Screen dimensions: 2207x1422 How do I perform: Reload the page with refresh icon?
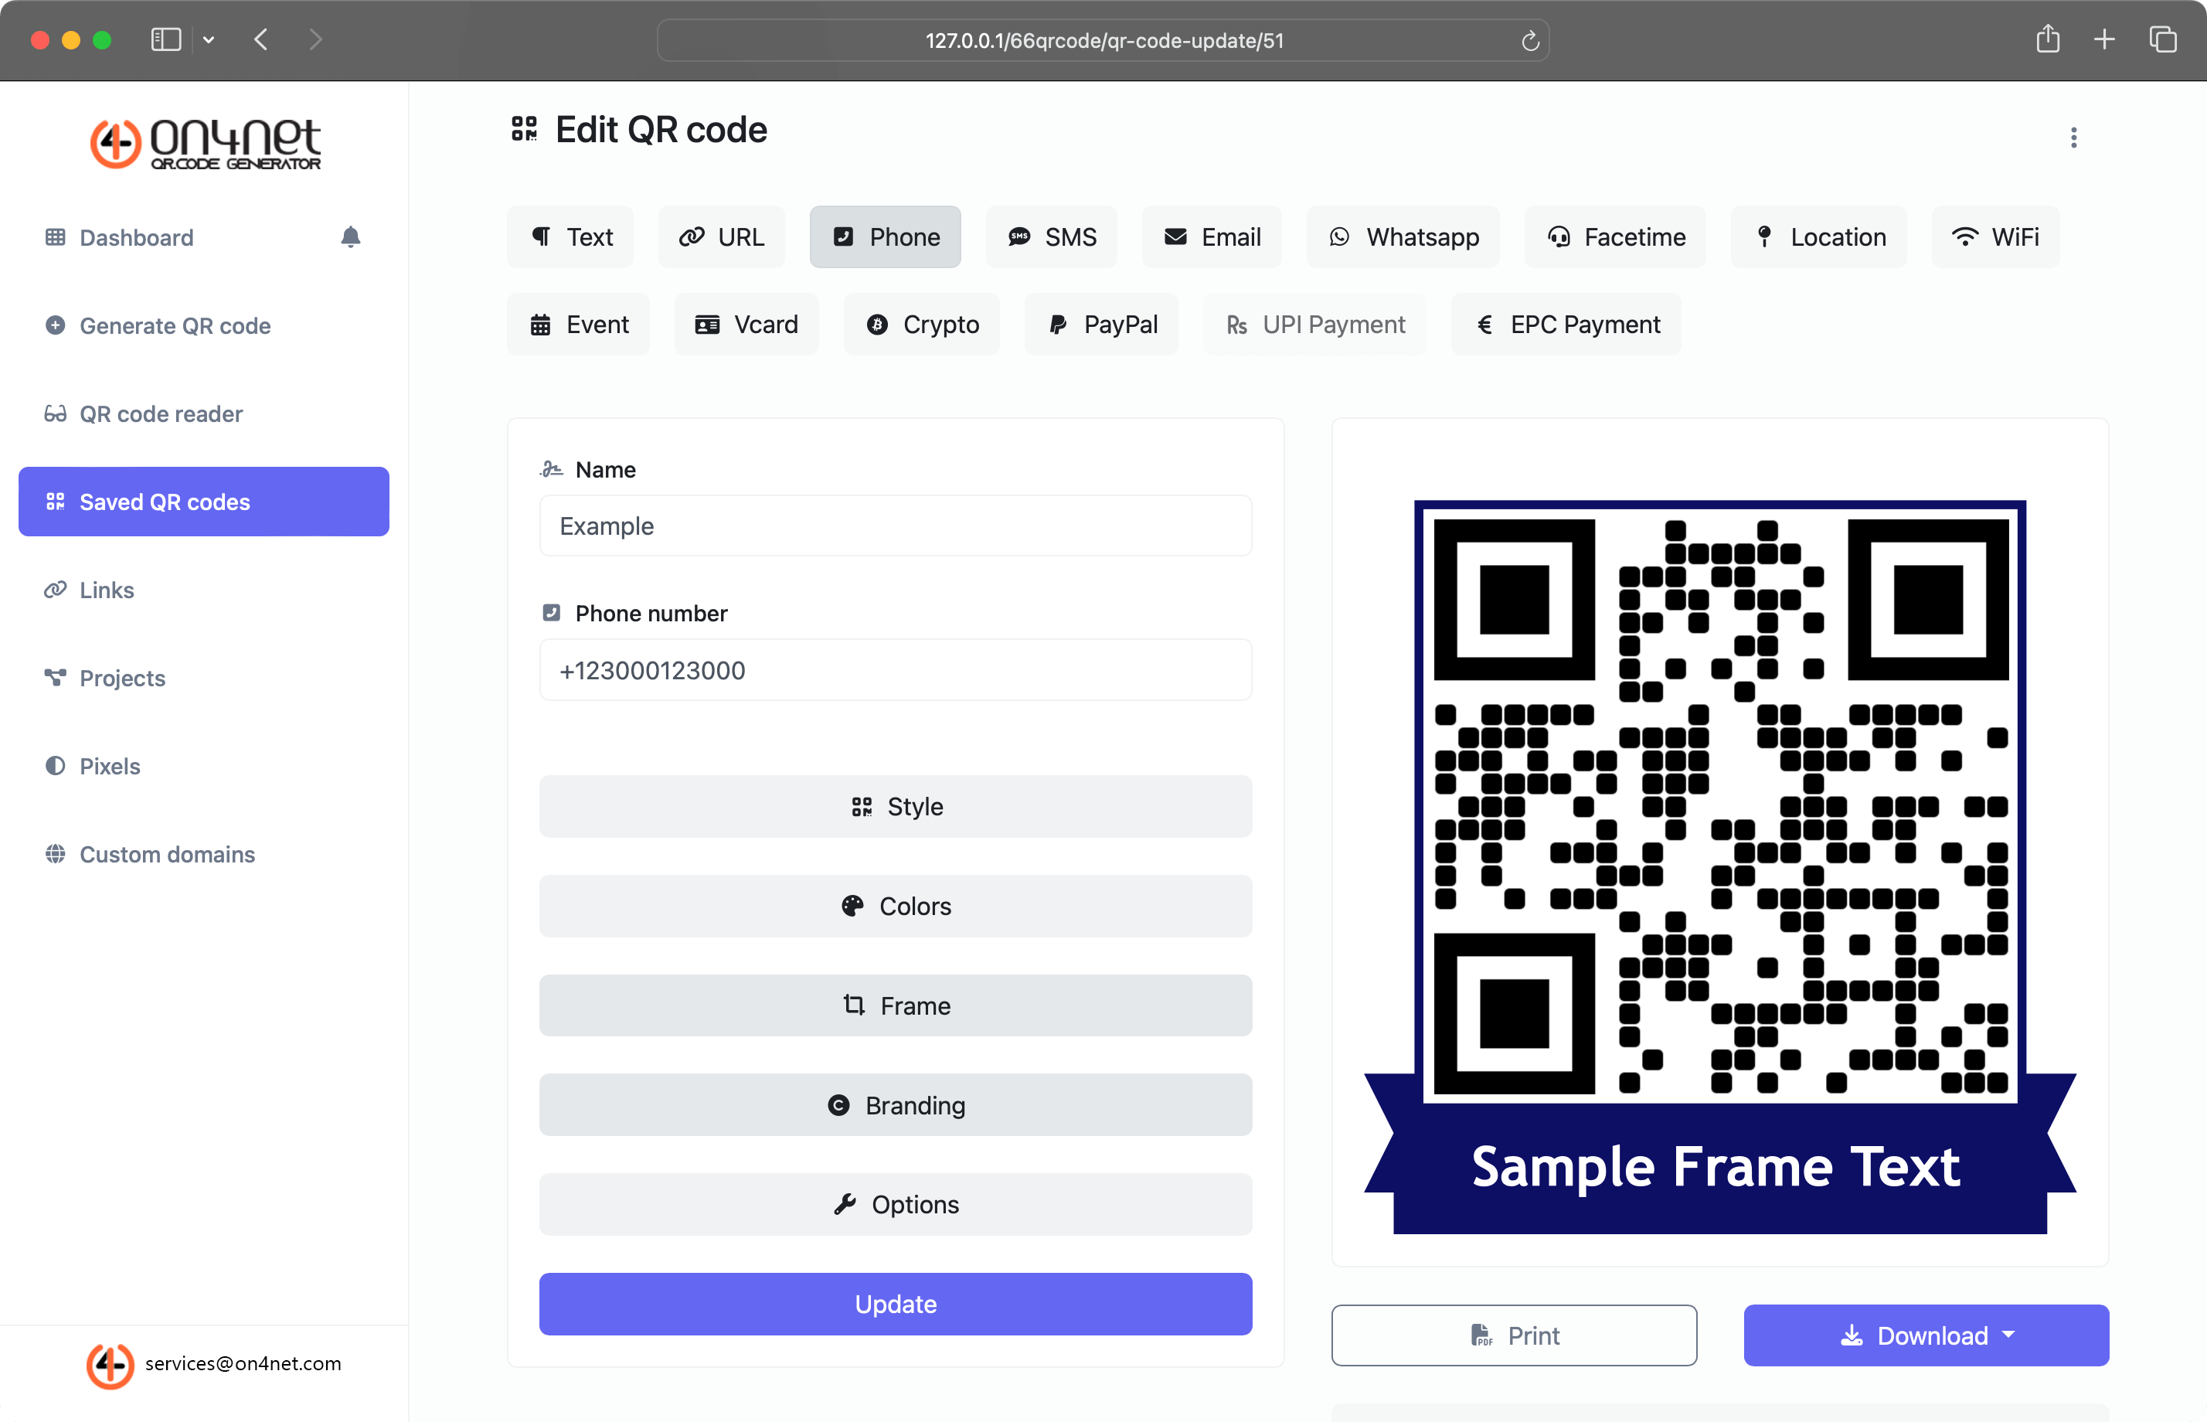point(1529,41)
